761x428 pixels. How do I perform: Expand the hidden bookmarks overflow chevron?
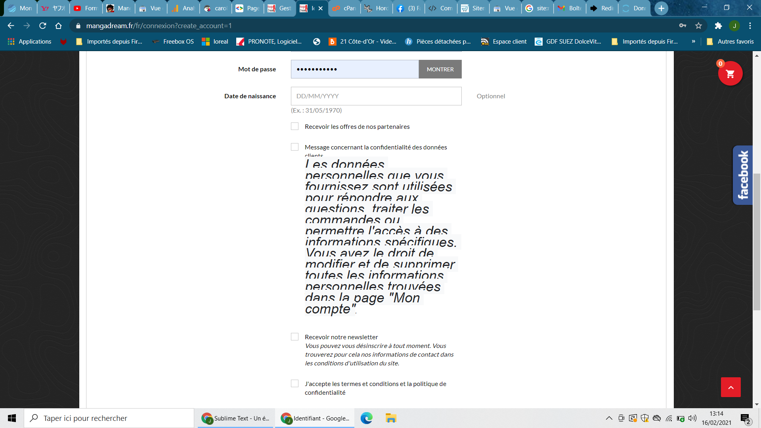click(693, 42)
